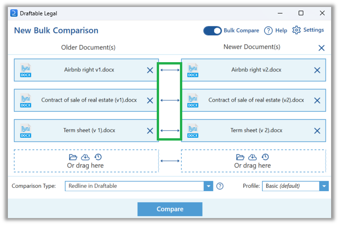Click the Help label
Viewport: 339px width, 225px height.
281,31
